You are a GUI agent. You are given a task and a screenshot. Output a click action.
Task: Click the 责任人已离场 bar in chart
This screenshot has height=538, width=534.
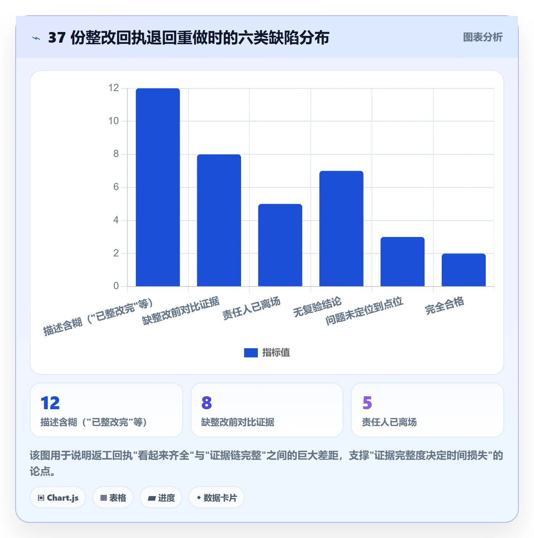point(280,245)
